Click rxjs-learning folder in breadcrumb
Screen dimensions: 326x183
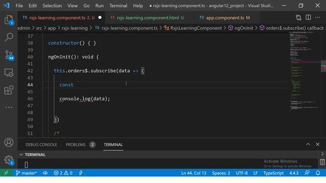coord(75,28)
